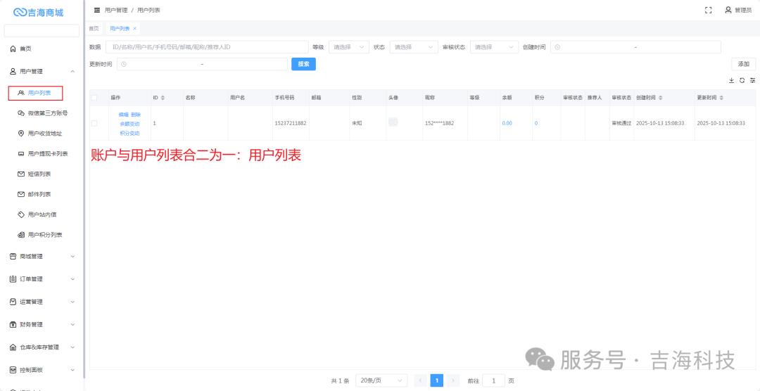This screenshot has width=760, height=391.
Task: Click the 0 points link in 积分 column
Action: point(536,123)
